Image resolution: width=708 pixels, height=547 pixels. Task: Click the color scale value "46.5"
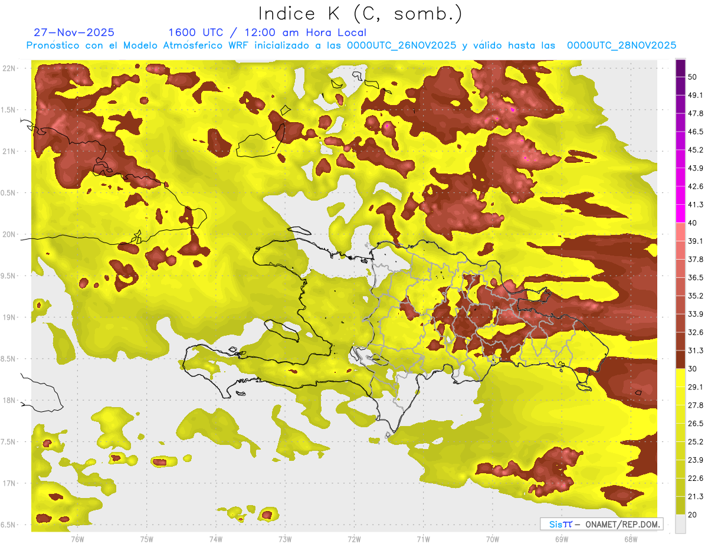(696, 132)
